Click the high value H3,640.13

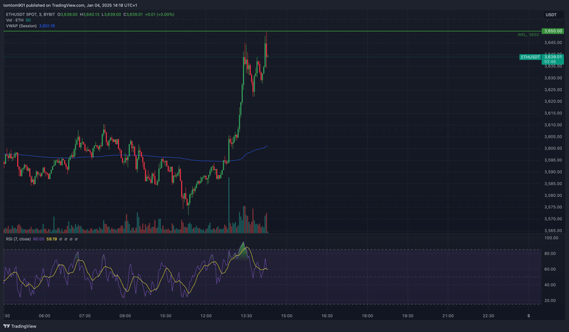[x=90, y=14]
